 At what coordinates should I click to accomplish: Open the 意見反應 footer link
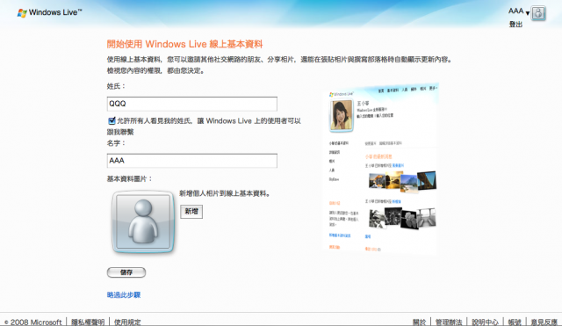(x=544, y=322)
